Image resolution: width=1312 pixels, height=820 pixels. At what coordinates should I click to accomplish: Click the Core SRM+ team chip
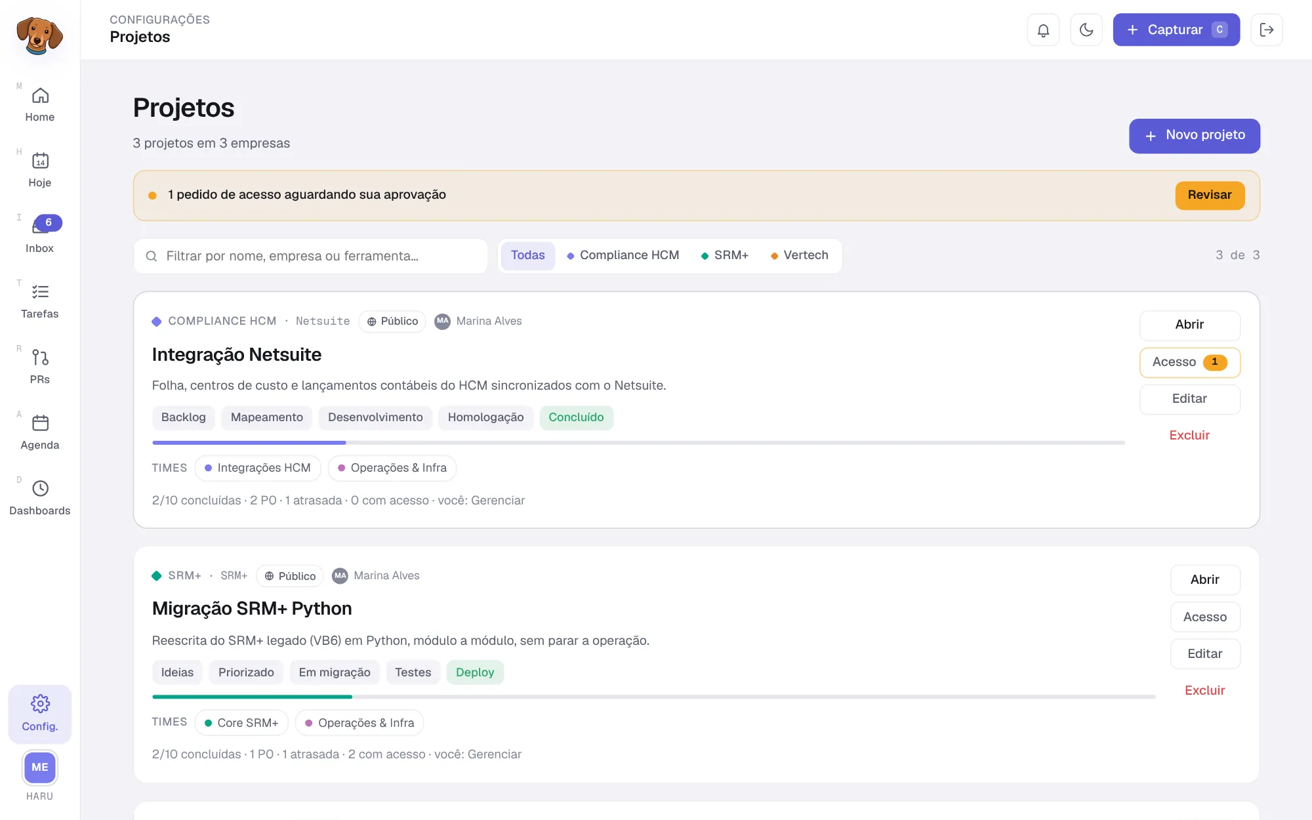point(241,723)
